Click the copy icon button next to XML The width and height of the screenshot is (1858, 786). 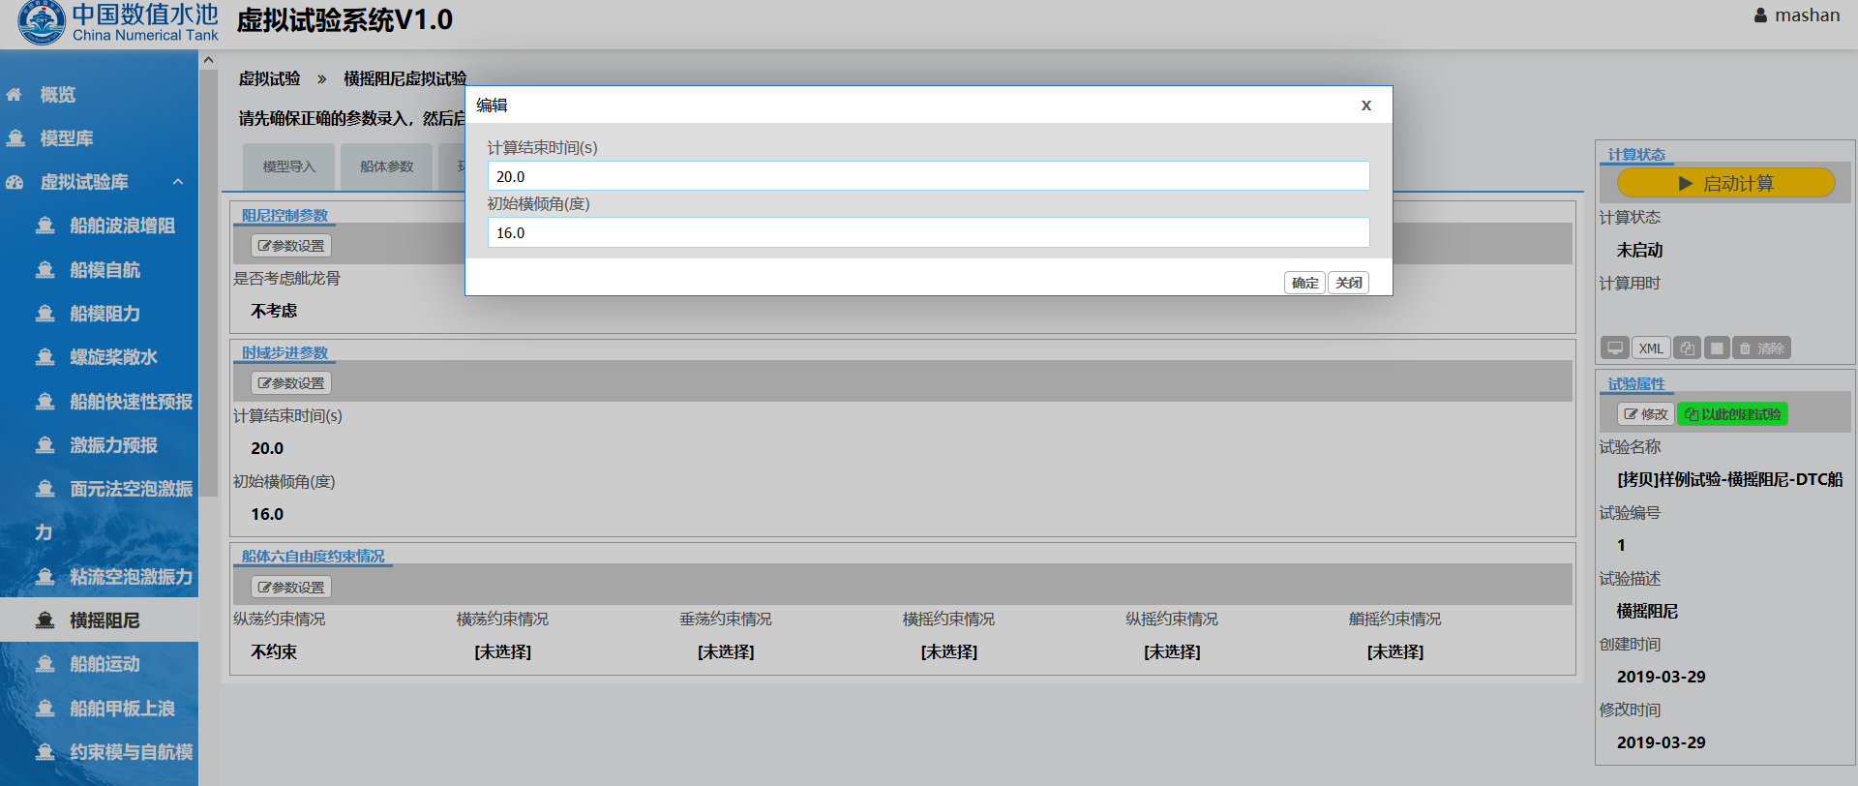pos(1687,348)
